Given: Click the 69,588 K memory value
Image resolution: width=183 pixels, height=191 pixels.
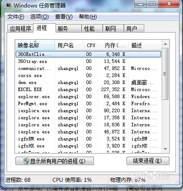Looking at the screenshot, I should 115,96.
